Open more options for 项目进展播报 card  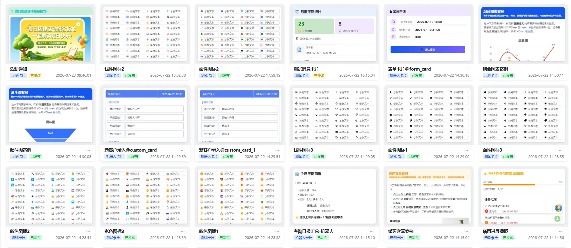(561, 231)
